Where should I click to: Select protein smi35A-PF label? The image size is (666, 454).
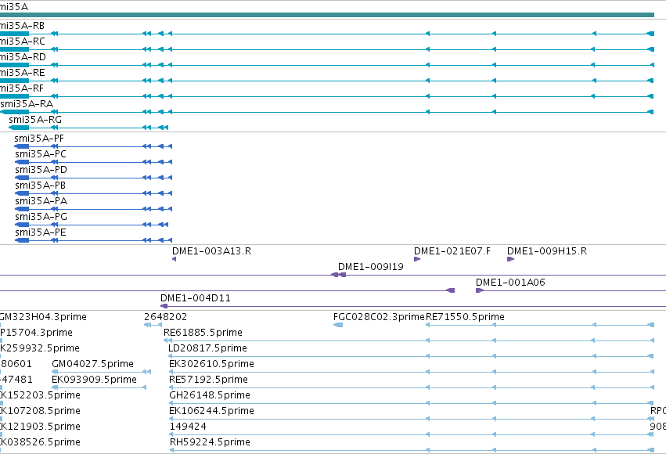(39, 139)
